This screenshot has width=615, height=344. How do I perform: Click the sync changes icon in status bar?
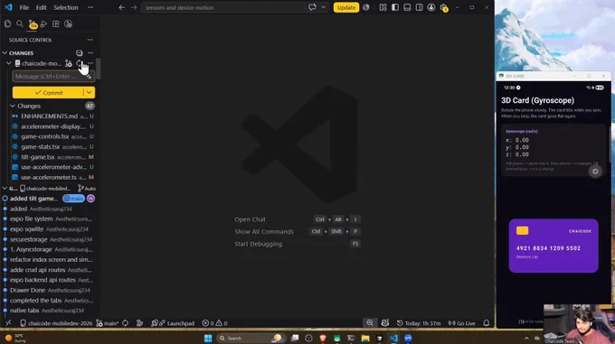tap(125, 323)
